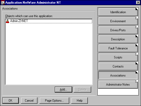The width and height of the screenshot is (141, 106).
Task: Open the Page Options... dialog
Action: (x=54, y=101)
